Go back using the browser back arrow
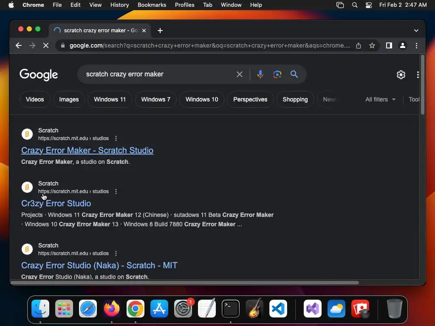 click(x=19, y=45)
